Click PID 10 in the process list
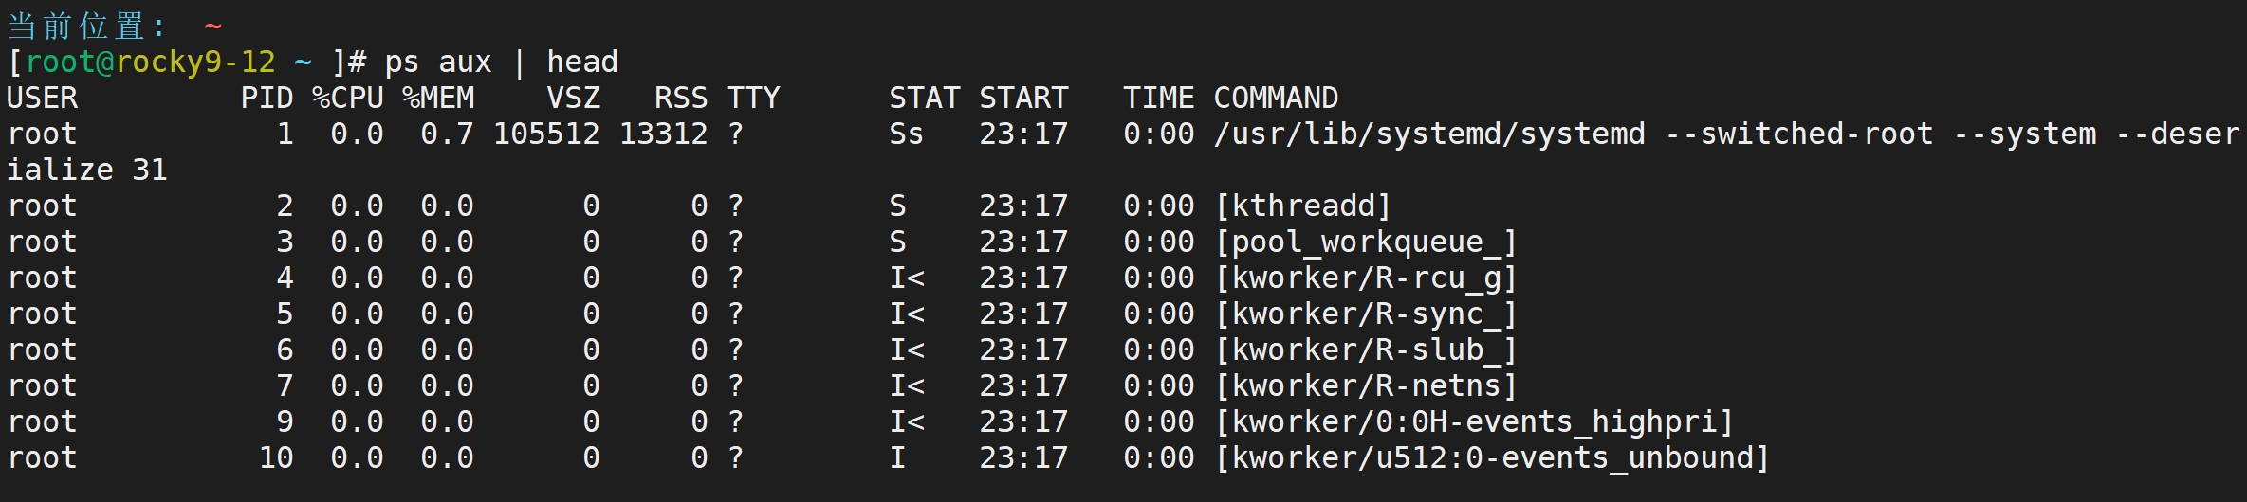Image resolution: width=2247 pixels, height=502 pixels. [276, 458]
